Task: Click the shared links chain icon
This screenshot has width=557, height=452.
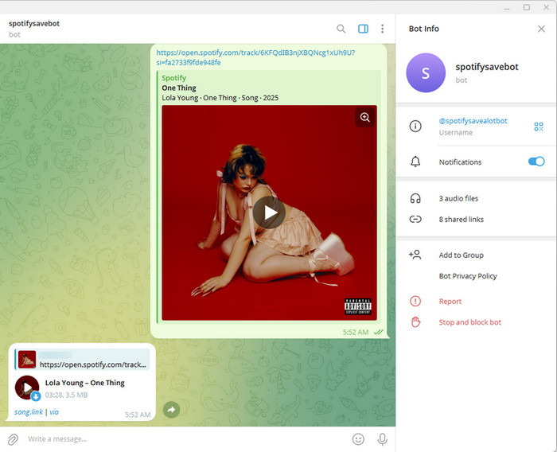Action: (415, 220)
